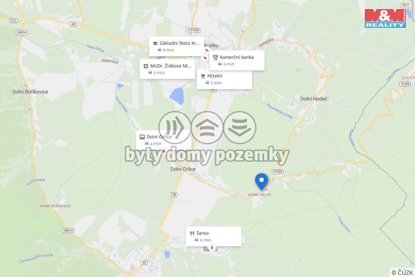Click the Dolní Boříkovice place label
The image size is (415, 277).
30,92
